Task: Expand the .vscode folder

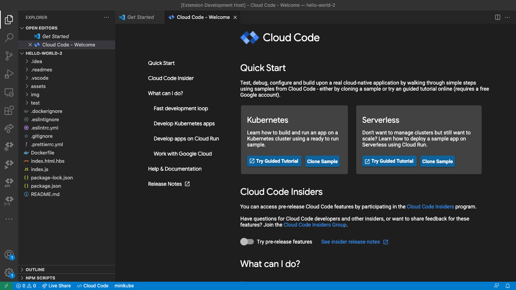Action: pyautogui.click(x=66, y=78)
